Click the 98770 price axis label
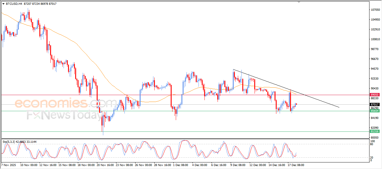Image resolution: width=382 pixels, height=169 pixels. pos(375,49)
